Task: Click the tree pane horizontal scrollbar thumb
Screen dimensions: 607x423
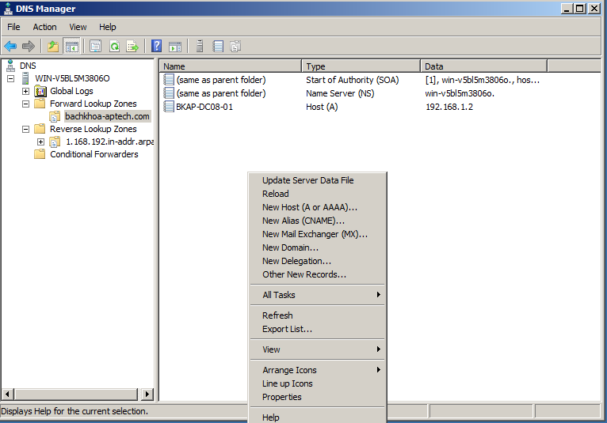Action: [76, 395]
